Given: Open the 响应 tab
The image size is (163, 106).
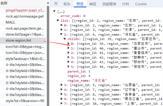Looking at the screenshot, I should pos(93,4).
